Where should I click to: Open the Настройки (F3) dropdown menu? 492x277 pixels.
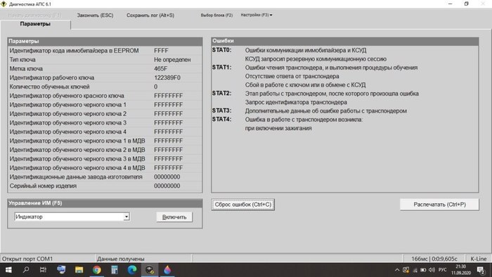257,15
